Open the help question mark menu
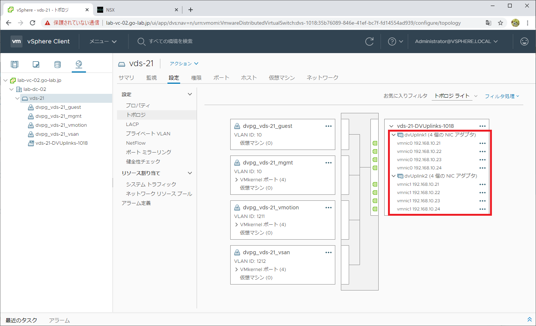The width and height of the screenshot is (536, 326). [x=395, y=41]
